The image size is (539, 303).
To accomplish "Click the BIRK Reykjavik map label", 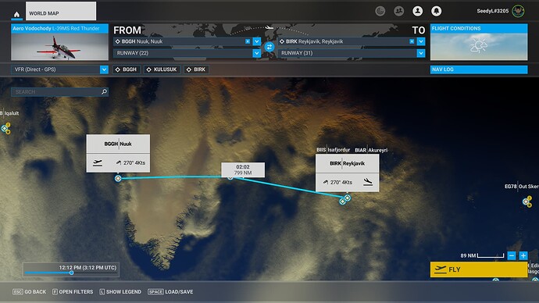I will click(347, 163).
